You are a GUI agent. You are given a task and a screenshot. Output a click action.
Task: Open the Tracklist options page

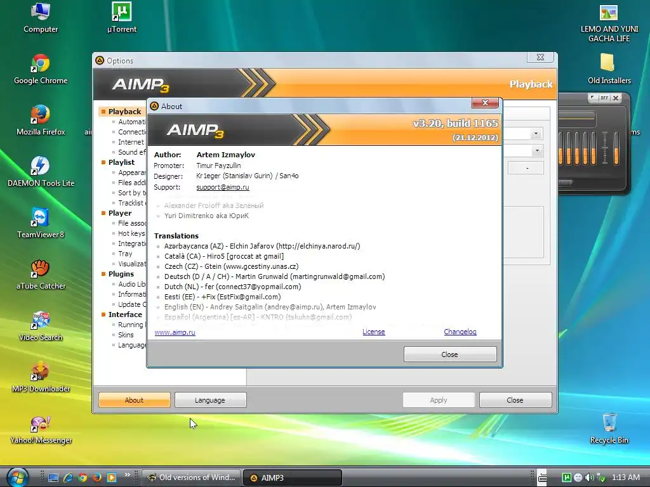tap(131, 203)
